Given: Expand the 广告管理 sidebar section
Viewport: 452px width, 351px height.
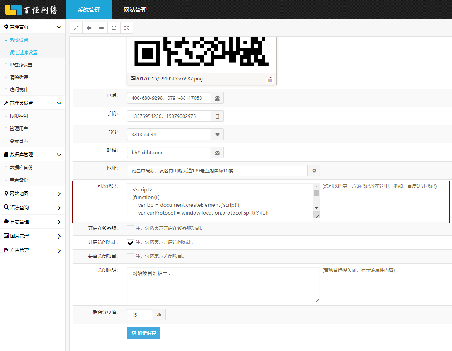Looking at the screenshot, I should coord(59,250).
